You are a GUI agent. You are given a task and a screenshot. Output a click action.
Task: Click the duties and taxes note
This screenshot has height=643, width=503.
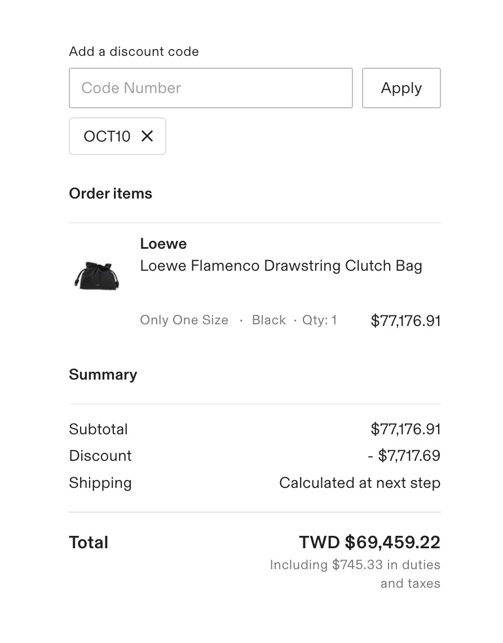tap(355, 574)
